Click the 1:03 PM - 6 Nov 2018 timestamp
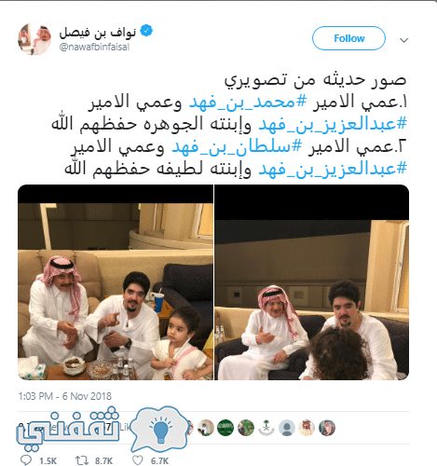Image resolution: width=437 pixels, height=466 pixels. pyautogui.click(x=64, y=396)
